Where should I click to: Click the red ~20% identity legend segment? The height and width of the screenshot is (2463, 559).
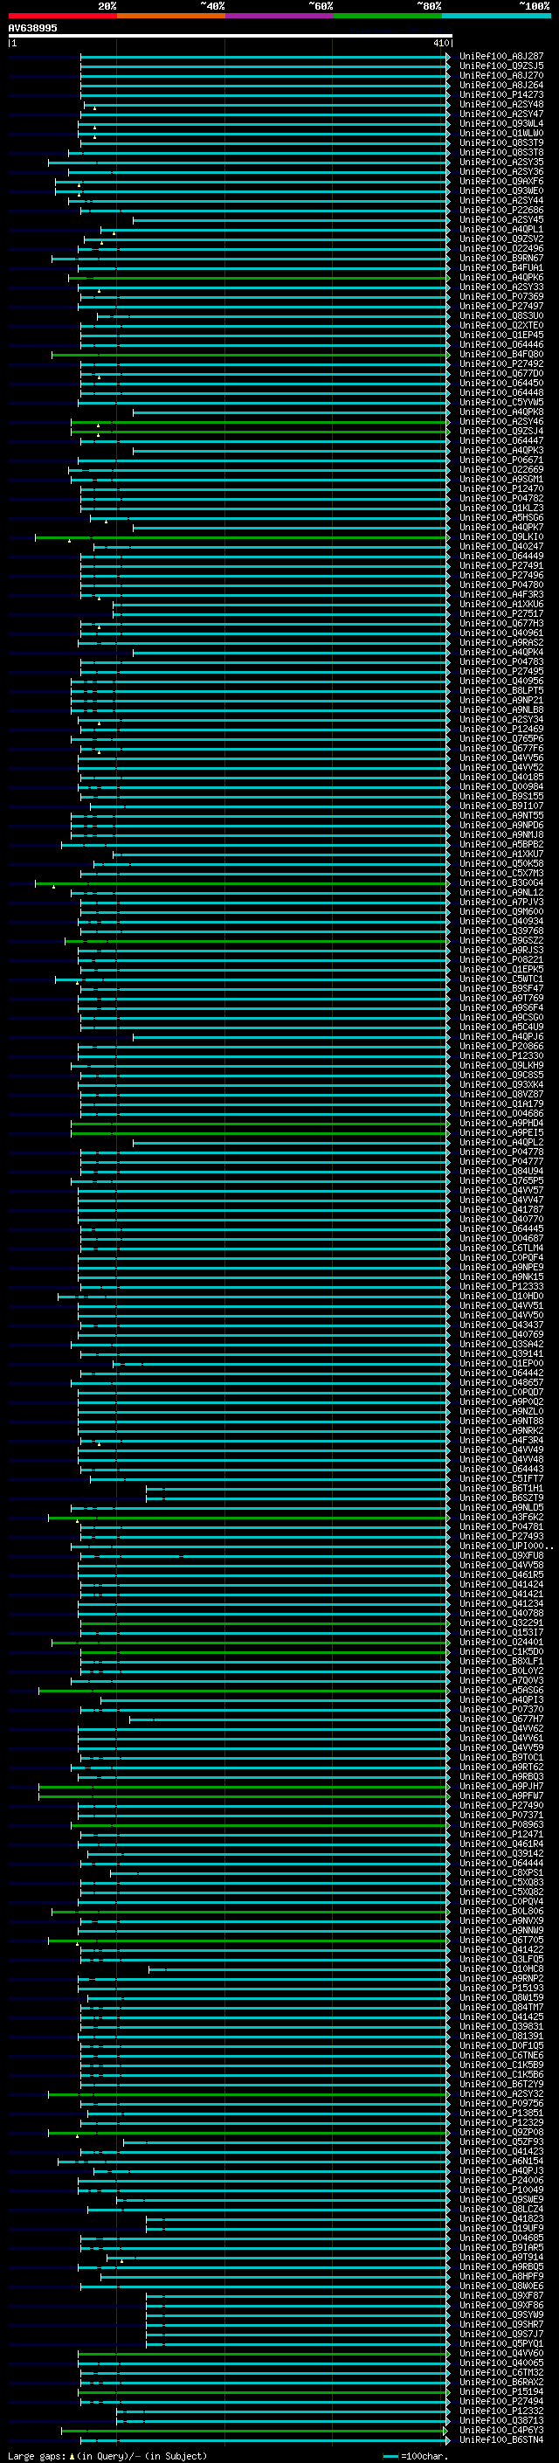coord(62,16)
